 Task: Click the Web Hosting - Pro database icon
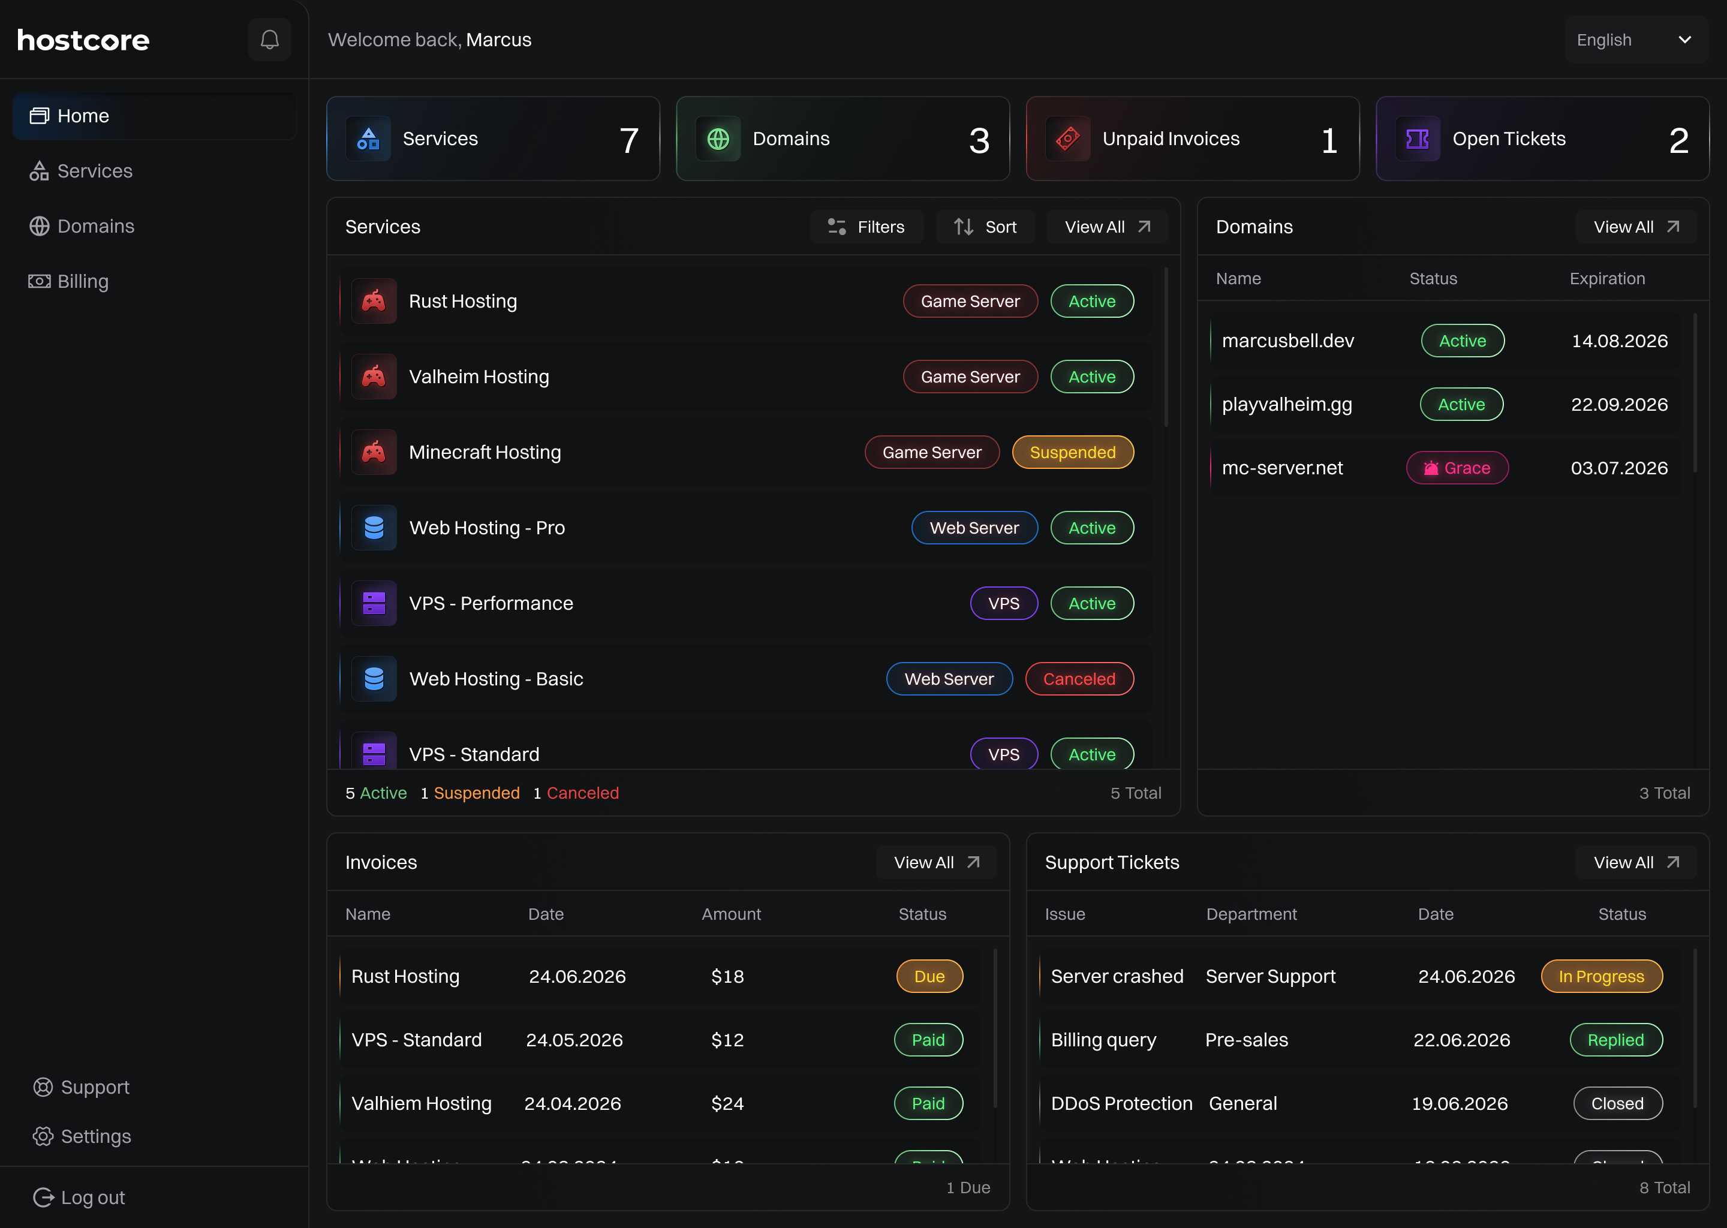[x=374, y=528]
